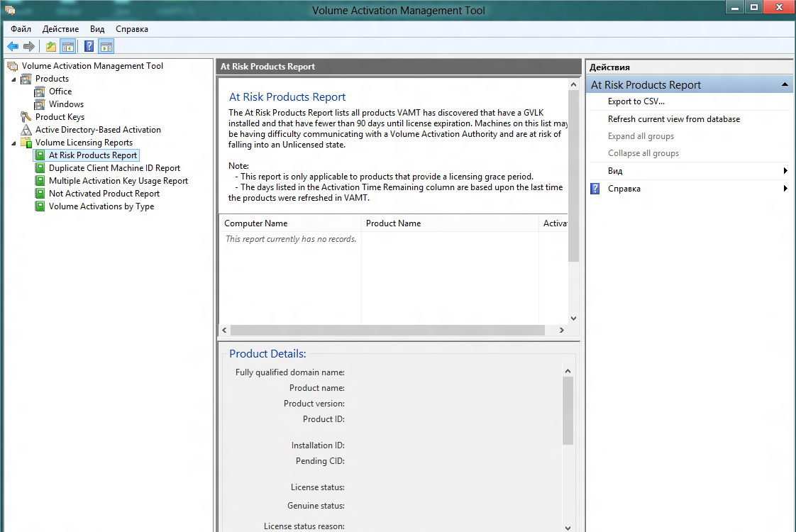Screen dimensions: 796x532
Task: Click the report table horizontal scrollbar
Action: [387, 331]
